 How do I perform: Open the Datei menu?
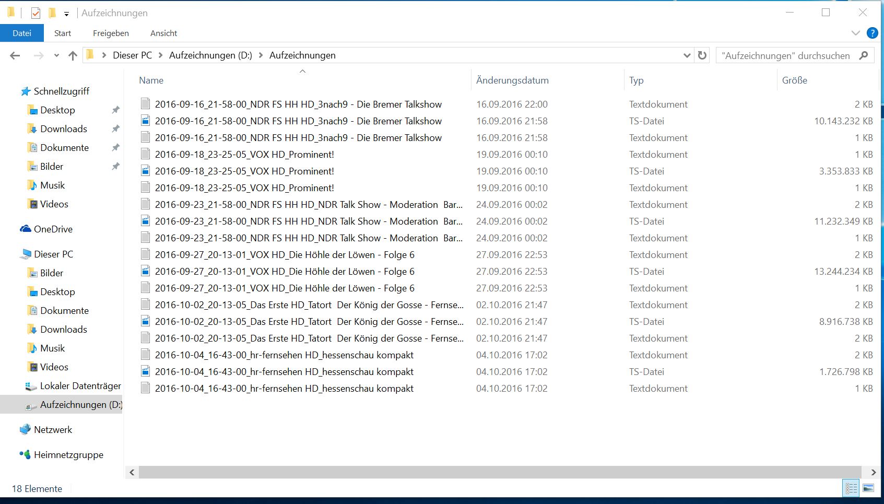(x=22, y=33)
